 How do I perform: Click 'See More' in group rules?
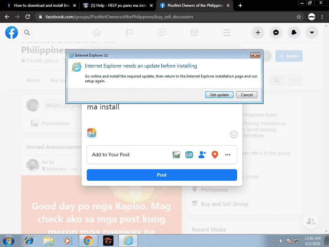[253, 136]
